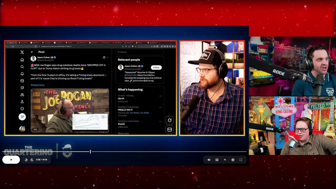Play the video with the white play button

11,160
